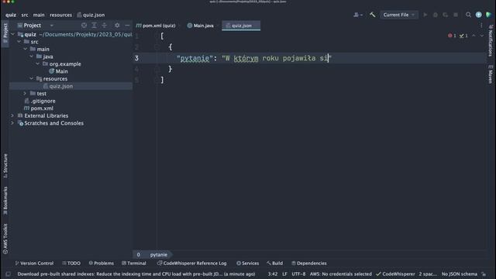Click the IDE updates round icon

(x=479, y=15)
